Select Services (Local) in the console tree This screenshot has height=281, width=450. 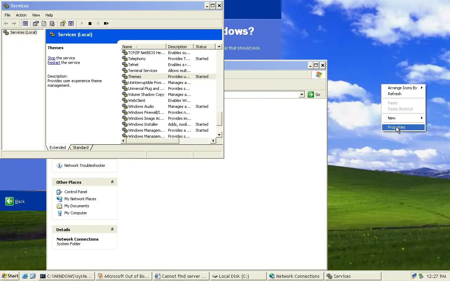point(23,32)
